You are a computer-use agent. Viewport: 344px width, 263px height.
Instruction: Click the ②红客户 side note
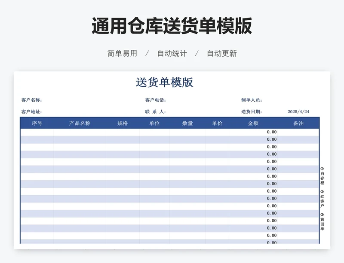click(322, 199)
